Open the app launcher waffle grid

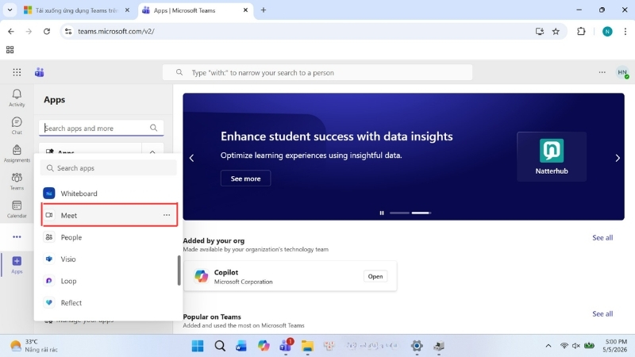click(x=17, y=72)
